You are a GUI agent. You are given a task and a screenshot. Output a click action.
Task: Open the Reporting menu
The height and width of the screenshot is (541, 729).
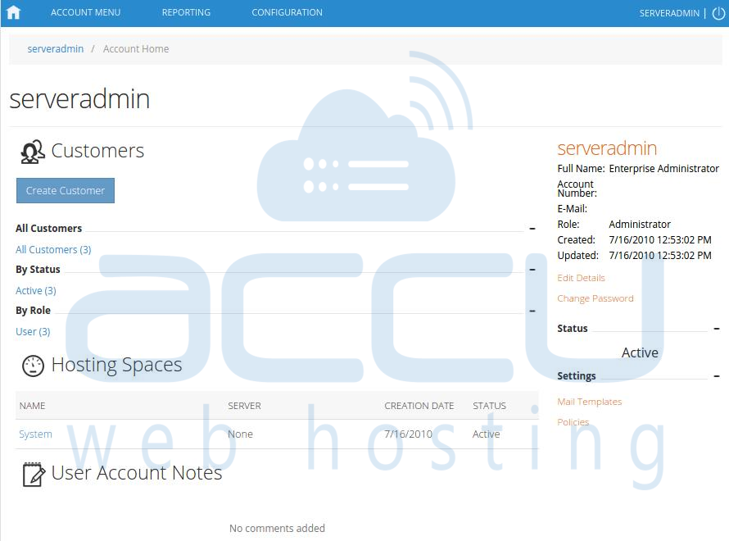point(186,12)
